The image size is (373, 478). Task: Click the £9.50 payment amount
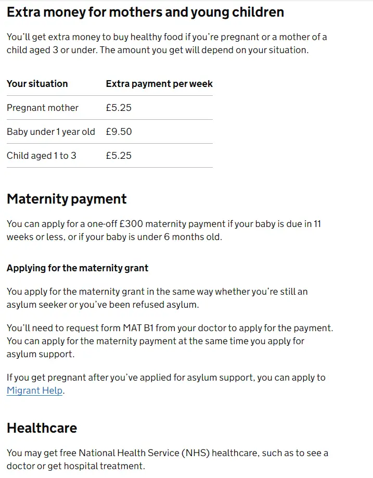pos(119,132)
